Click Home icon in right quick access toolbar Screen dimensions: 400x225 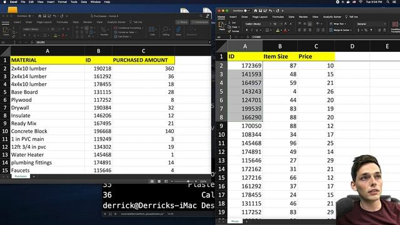[x=256, y=11]
